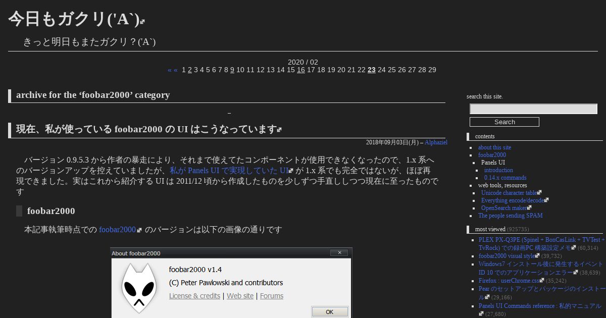The image size is (606, 318).
Task: Open the introduction sidebar link
Action: (498, 170)
